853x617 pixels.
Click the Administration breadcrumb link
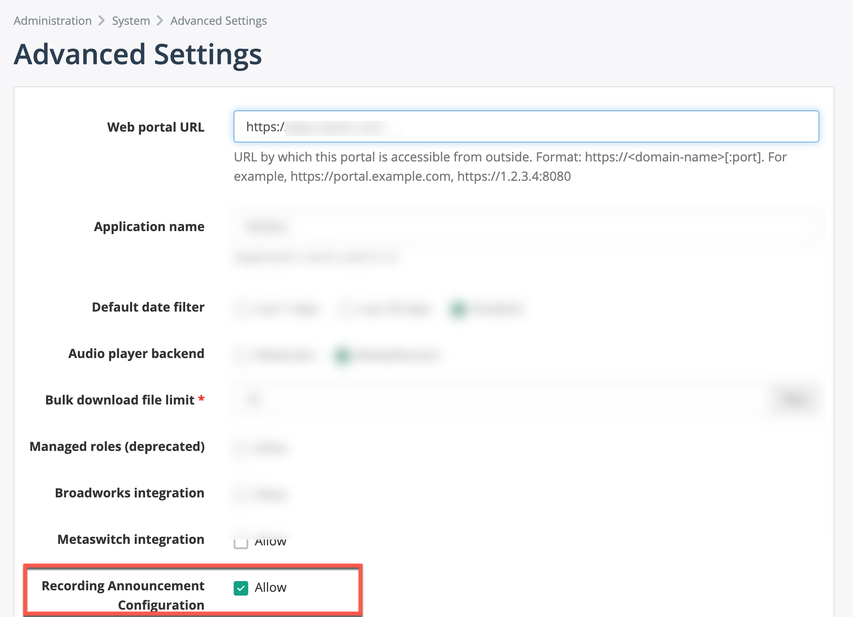coord(53,21)
